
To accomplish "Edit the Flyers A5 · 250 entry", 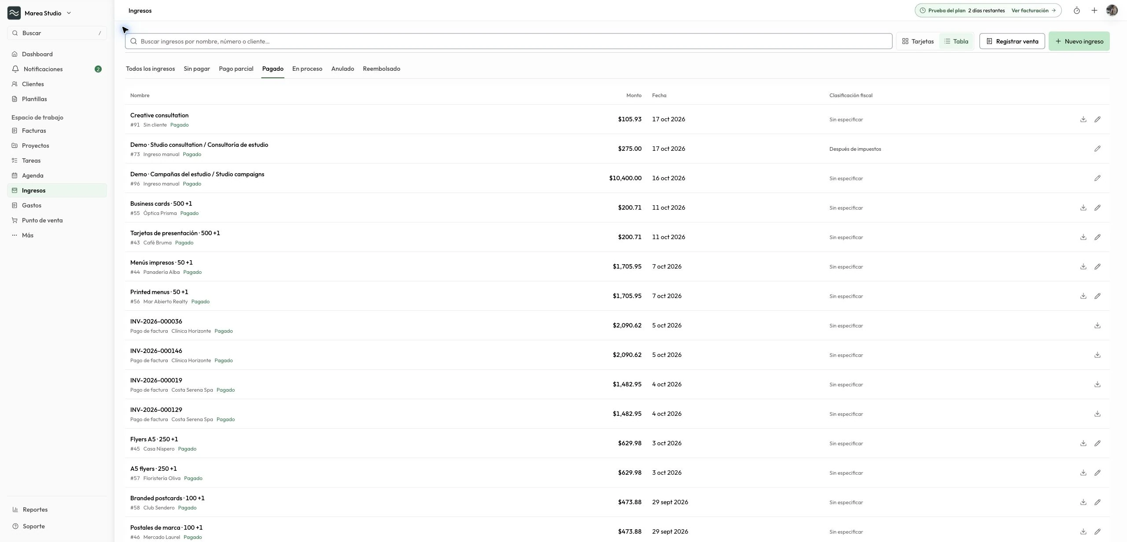I will point(1098,444).
